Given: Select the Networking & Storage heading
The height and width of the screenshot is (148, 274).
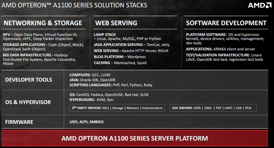Looking at the screenshot, I should coord(43,23).
